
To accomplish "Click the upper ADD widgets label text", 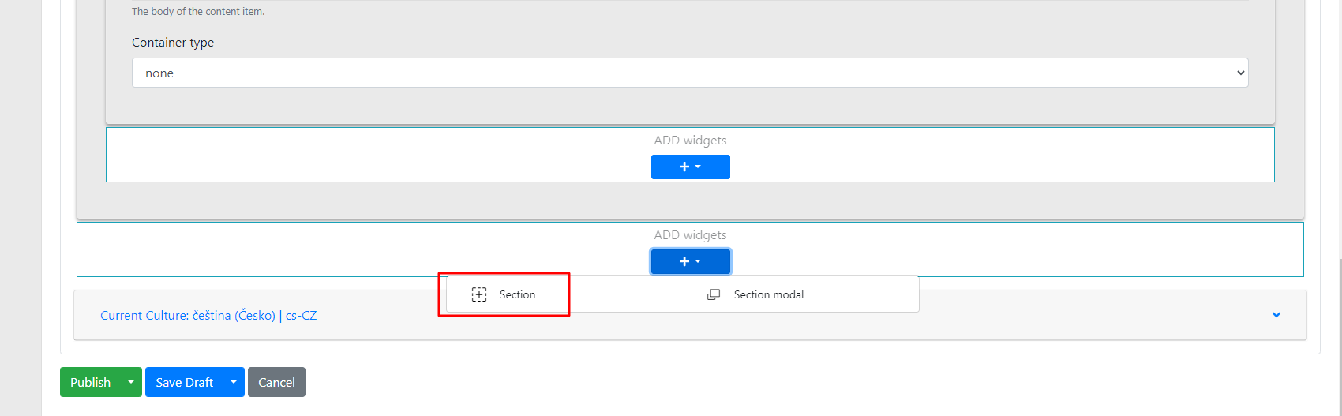I will click(x=690, y=141).
